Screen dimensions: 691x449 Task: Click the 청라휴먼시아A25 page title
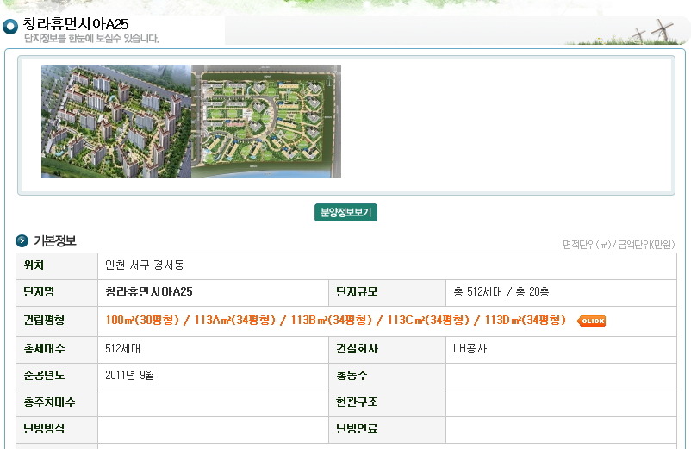[x=76, y=24]
